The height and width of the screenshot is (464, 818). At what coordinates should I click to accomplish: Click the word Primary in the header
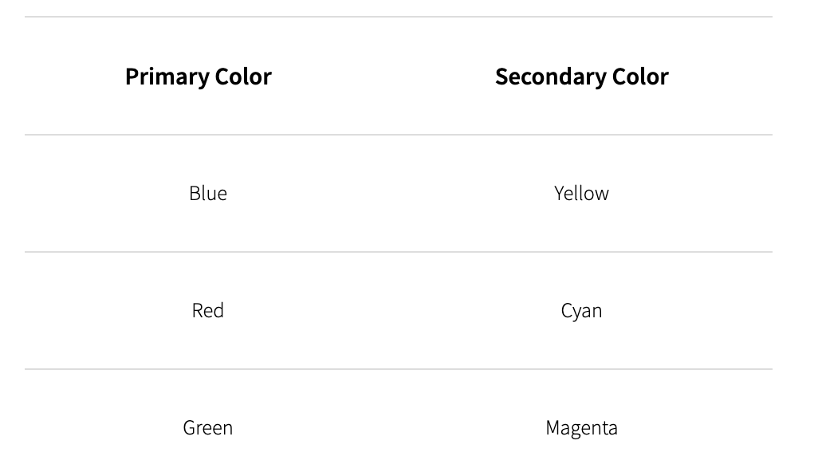167,77
